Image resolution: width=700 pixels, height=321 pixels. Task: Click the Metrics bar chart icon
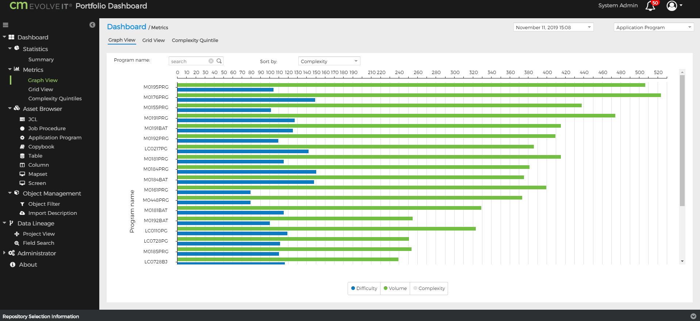click(17, 69)
